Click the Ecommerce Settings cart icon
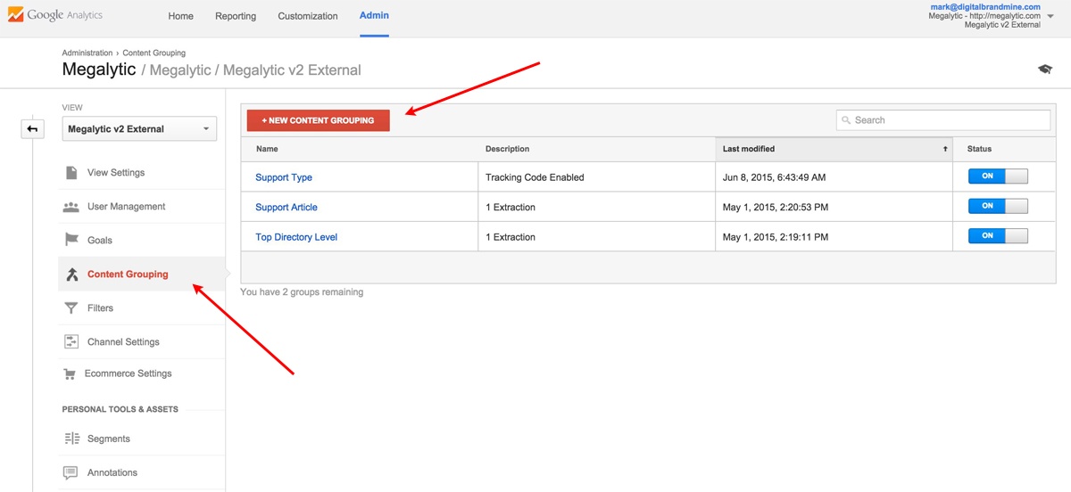This screenshot has width=1071, height=492. [70, 374]
